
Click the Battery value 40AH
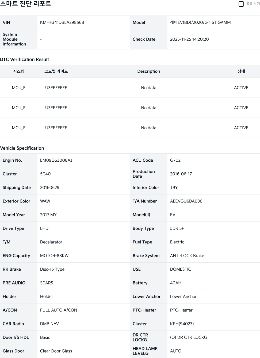point(176,283)
